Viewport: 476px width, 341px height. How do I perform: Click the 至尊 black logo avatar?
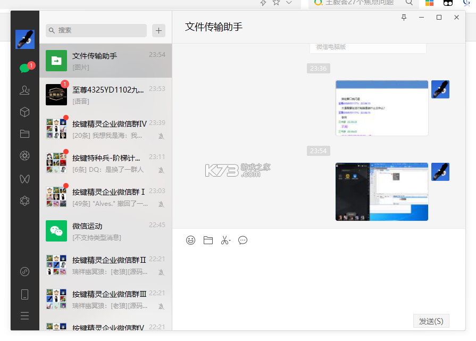pyautogui.click(x=56, y=95)
